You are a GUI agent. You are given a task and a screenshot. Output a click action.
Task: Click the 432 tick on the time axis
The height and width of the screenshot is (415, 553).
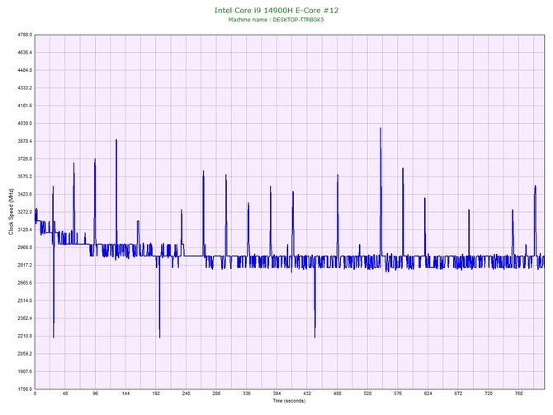[307, 394]
